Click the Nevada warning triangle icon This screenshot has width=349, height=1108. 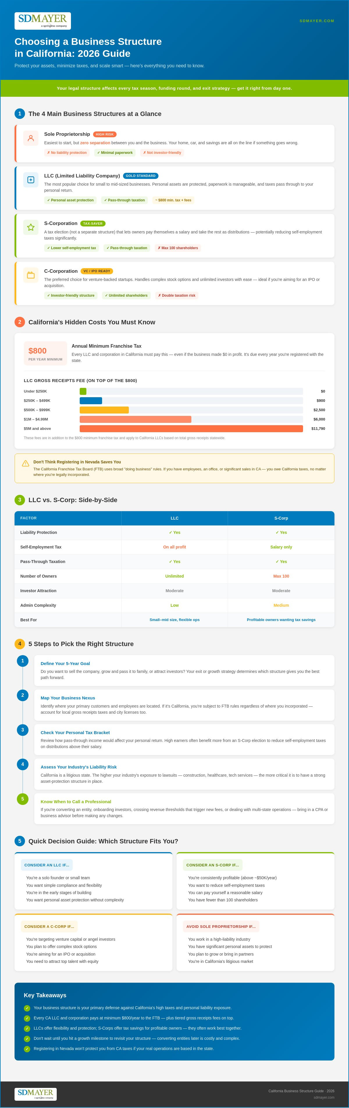coord(25,463)
